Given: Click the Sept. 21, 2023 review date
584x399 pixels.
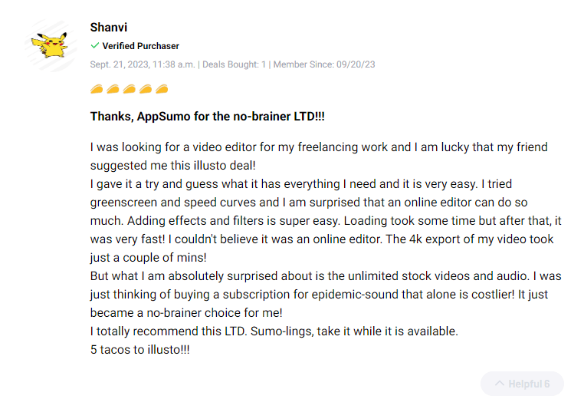Looking at the screenshot, I should pyautogui.click(x=143, y=64).
